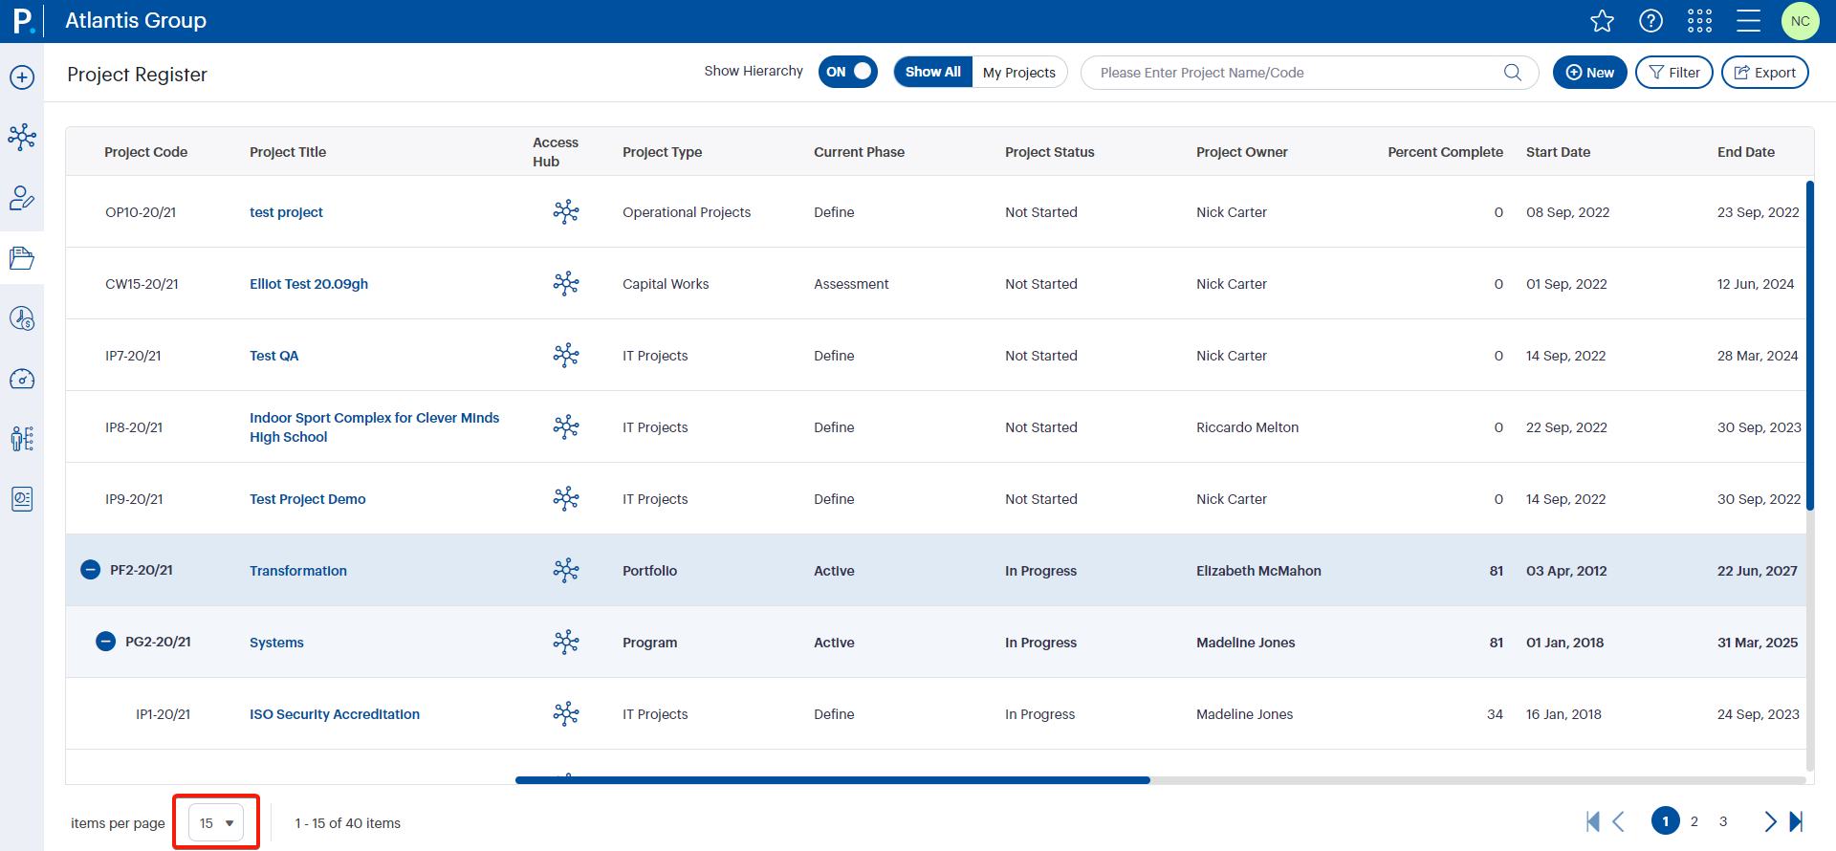
Task: Open the user edit icon in sidebar
Action: (x=22, y=198)
